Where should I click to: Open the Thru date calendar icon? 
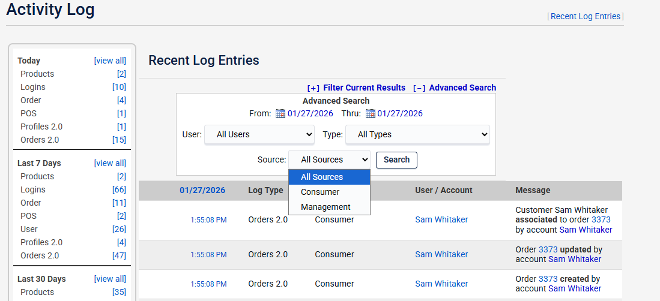click(371, 114)
